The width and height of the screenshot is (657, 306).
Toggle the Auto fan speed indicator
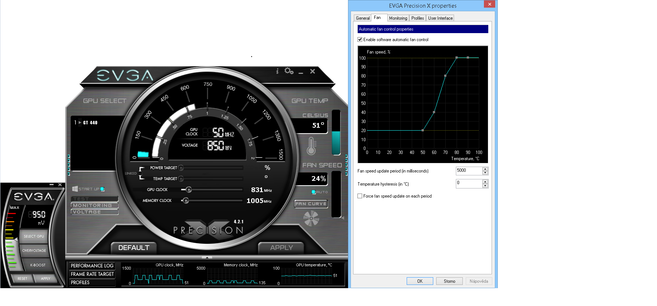(313, 192)
